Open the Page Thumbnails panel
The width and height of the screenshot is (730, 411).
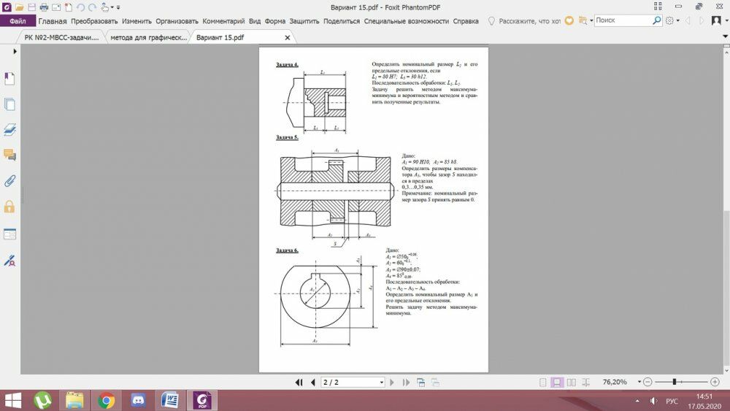click(9, 104)
